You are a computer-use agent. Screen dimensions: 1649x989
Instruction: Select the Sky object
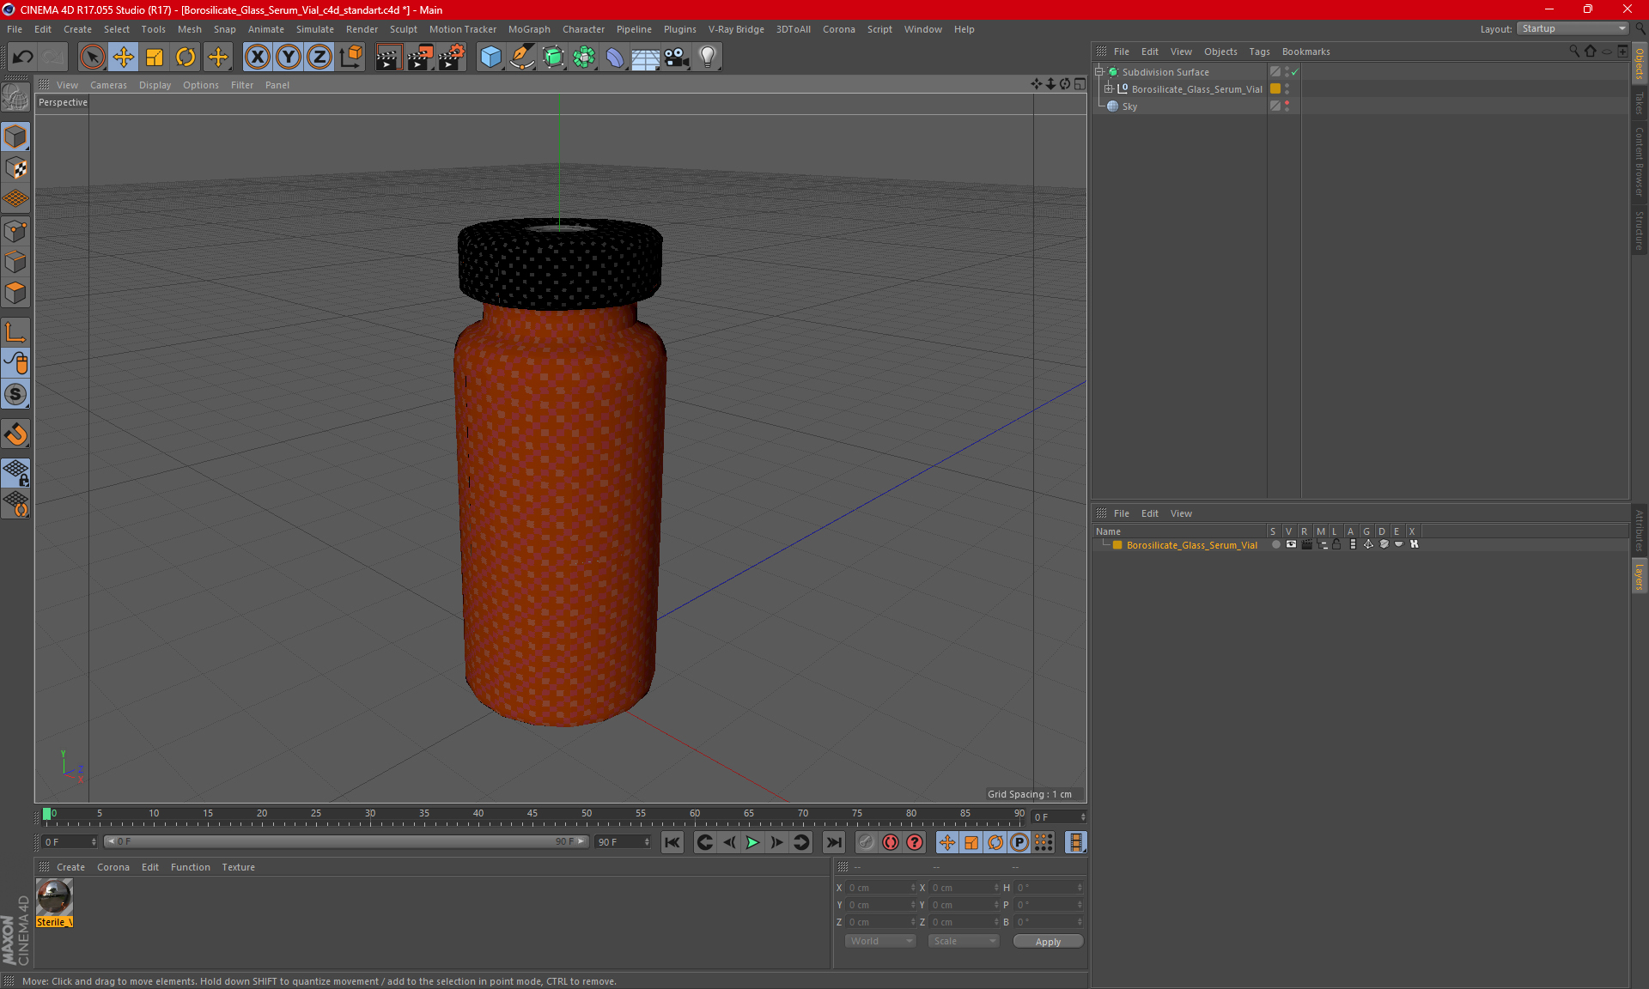click(x=1129, y=106)
